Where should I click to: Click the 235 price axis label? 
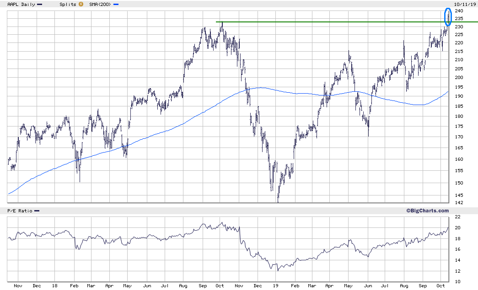(x=459, y=19)
